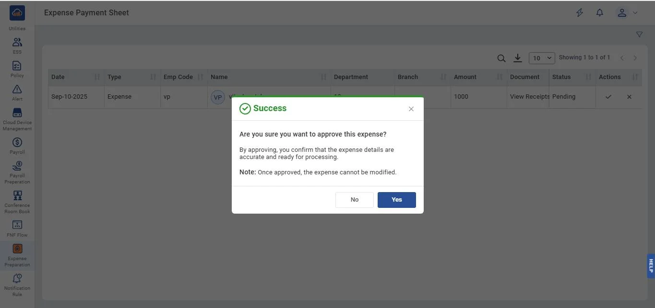Open the ESS sidebar module
The width and height of the screenshot is (655, 308).
(17, 46)
